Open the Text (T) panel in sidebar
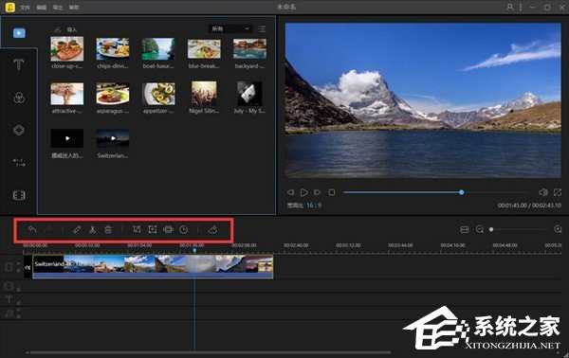 point(19,64)
